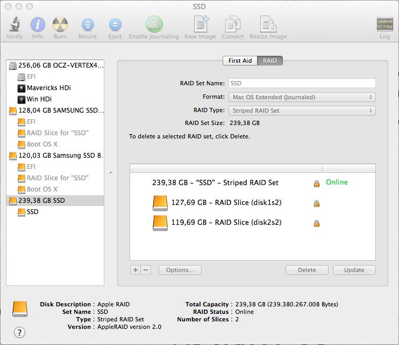This screenshot has width=399, height=345.
Task: Click the Convert toolbar icon
Action: [233, 24]
